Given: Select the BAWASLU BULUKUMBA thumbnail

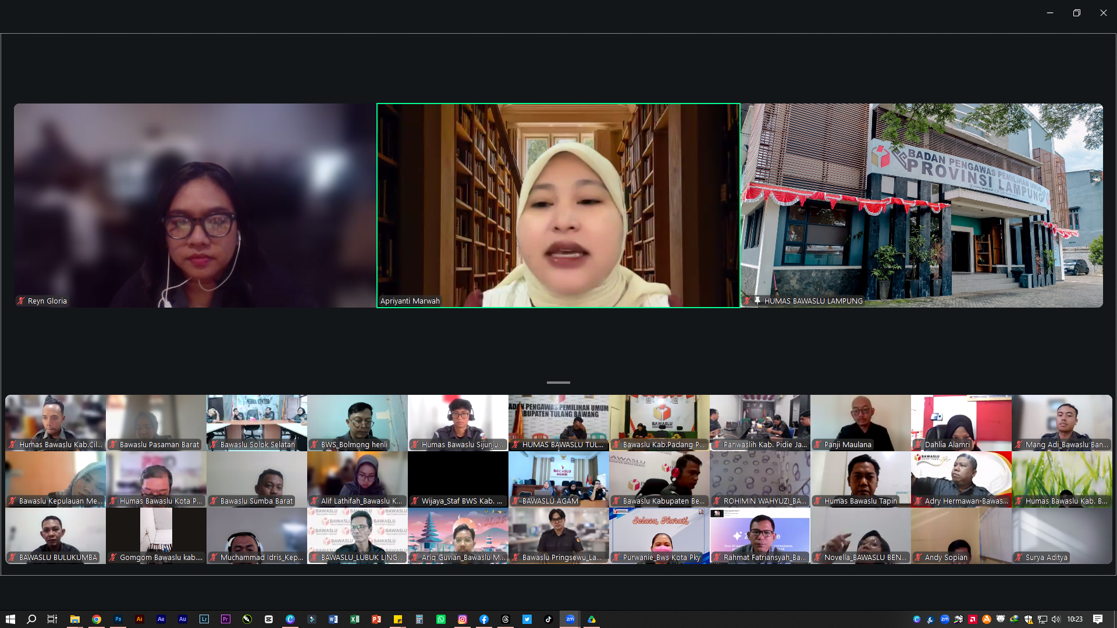Looking at the screenshot, I should [x=55, y=536].
